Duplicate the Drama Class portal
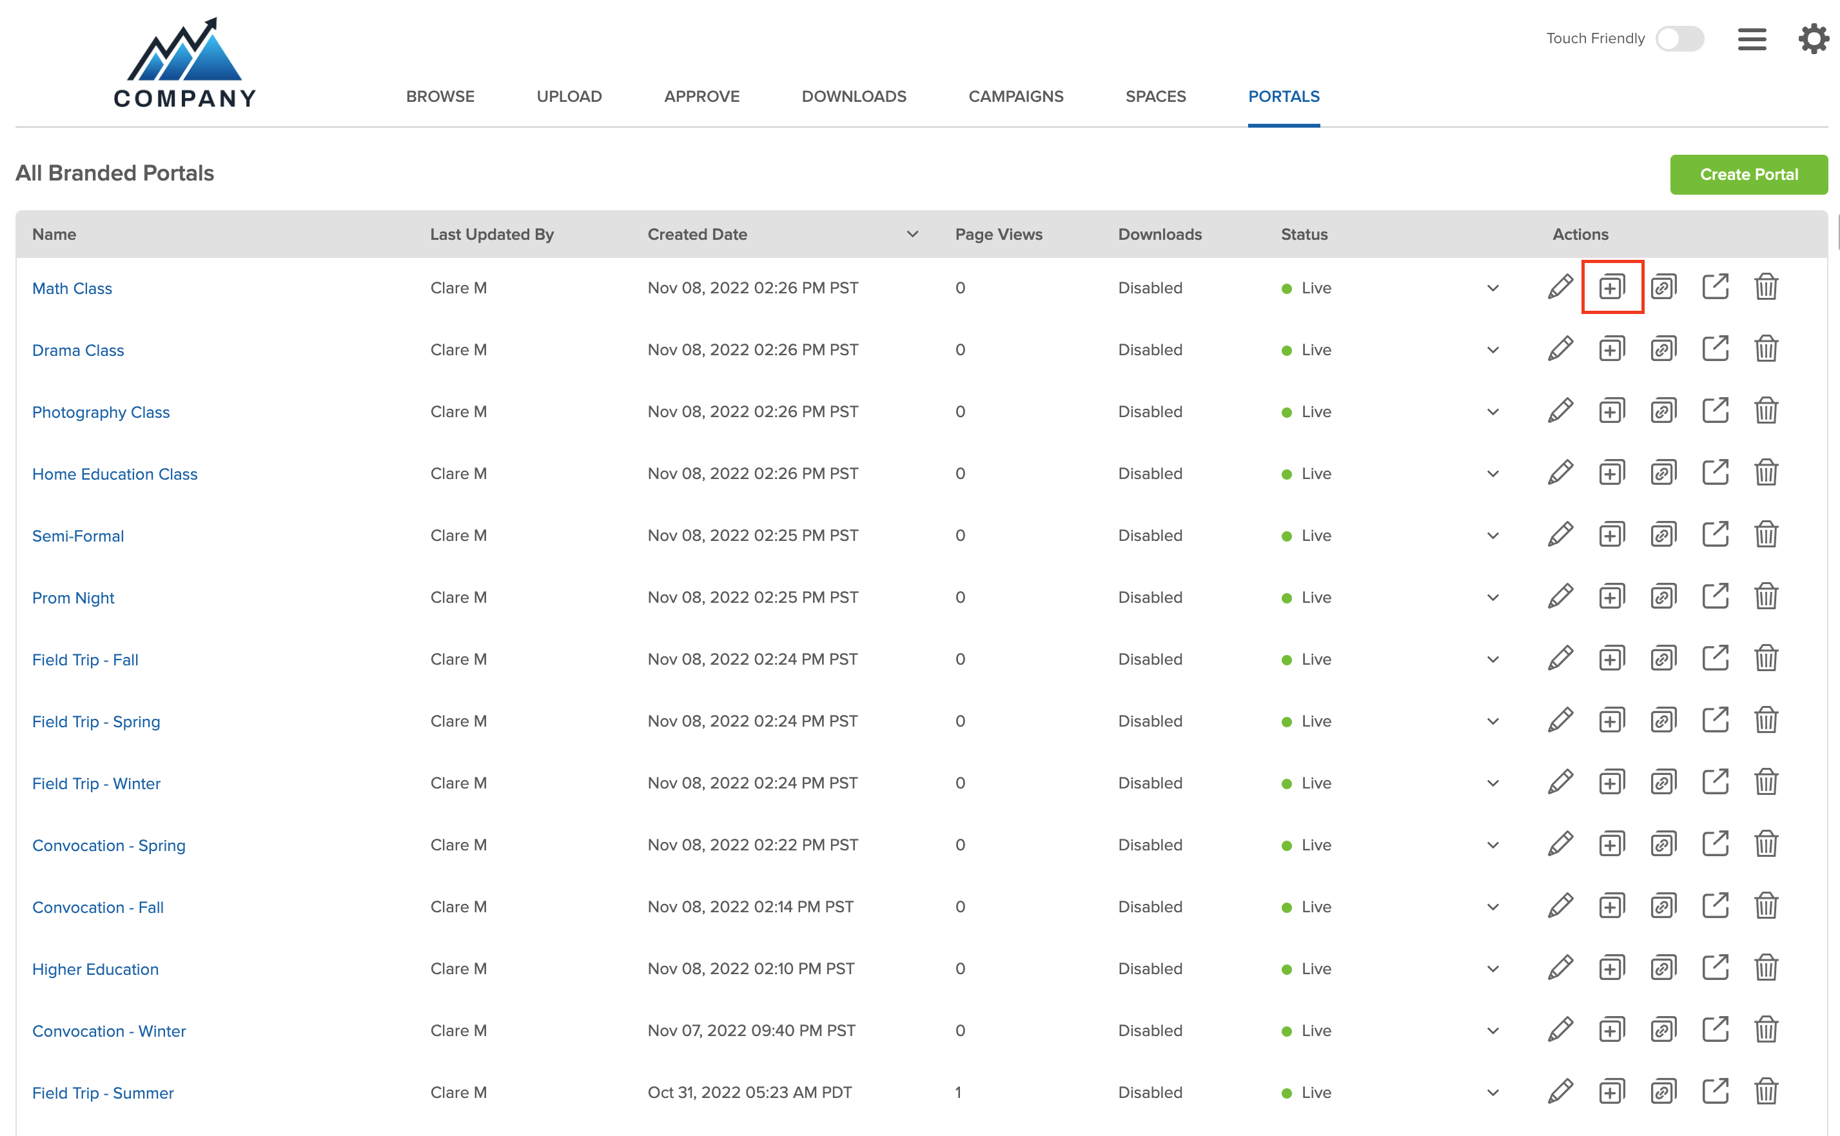 point(1612,349)
